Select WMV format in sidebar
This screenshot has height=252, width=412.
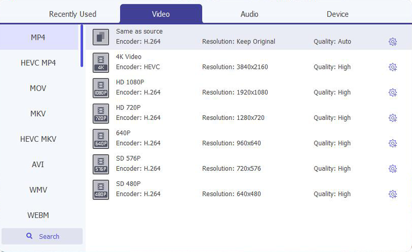click(x=39, y=190)
